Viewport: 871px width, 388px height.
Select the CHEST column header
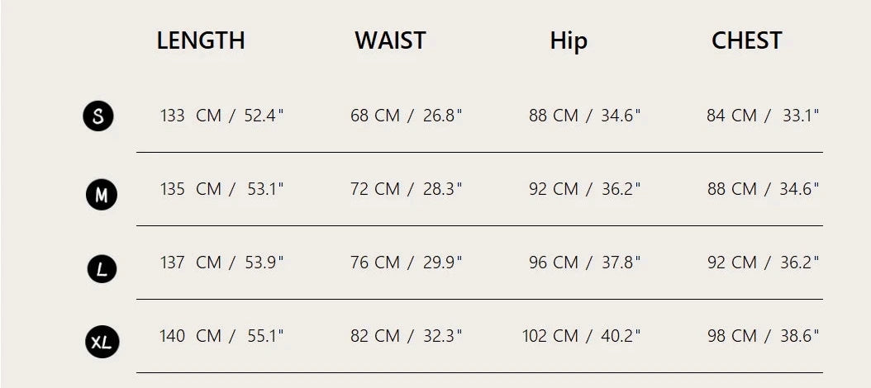click(746, 40)
